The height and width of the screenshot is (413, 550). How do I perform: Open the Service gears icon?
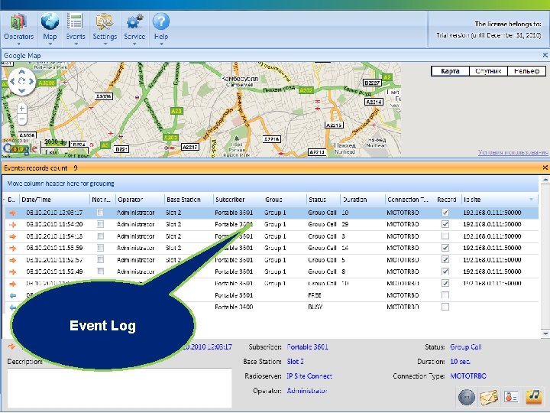(x=134, y=21)
